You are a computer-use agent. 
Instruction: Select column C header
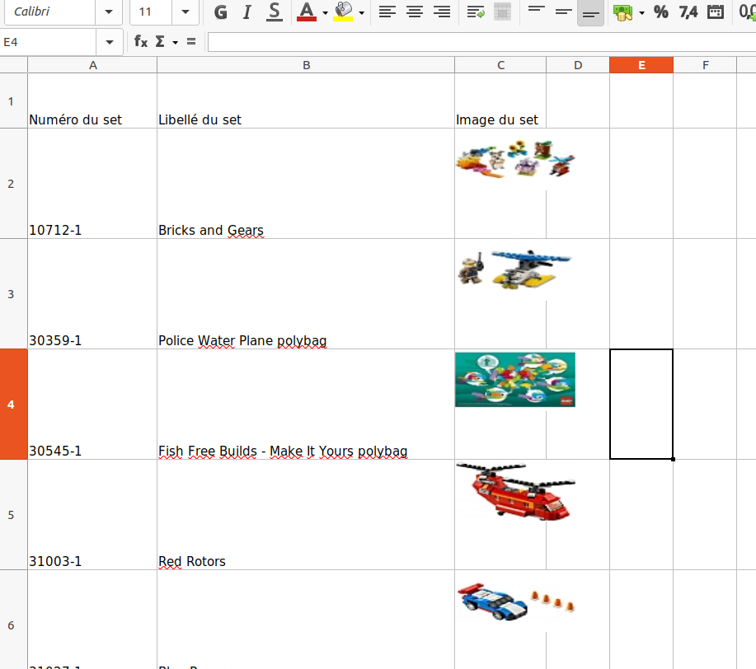[501, 65]
